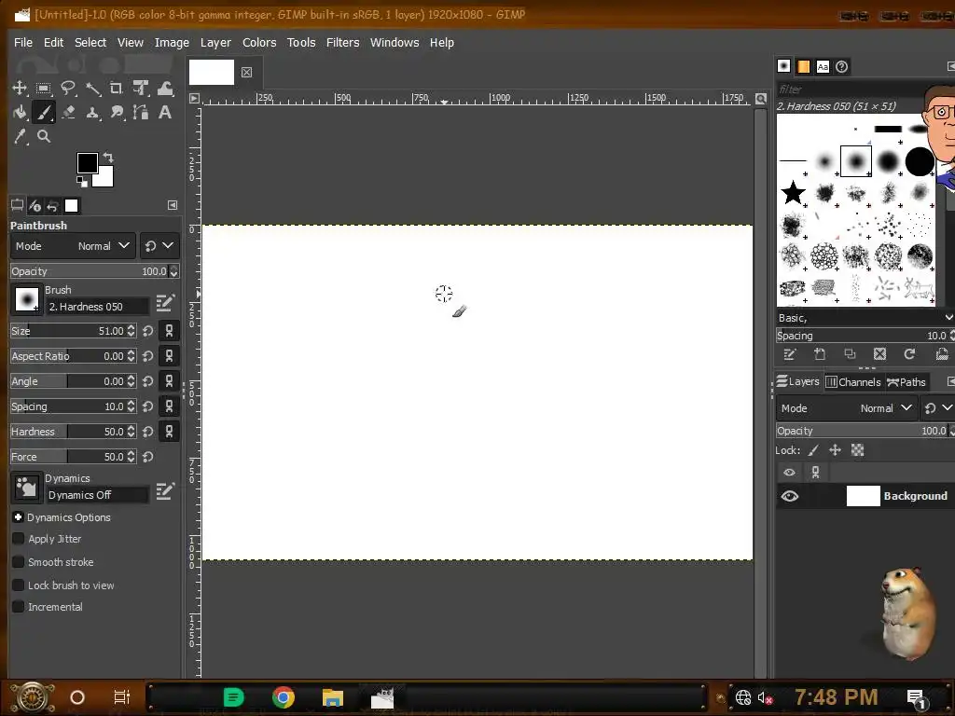The height and width of the screenshot is (716, 955).
Task: Reset Hardness to default
Action: click(148, 432)
